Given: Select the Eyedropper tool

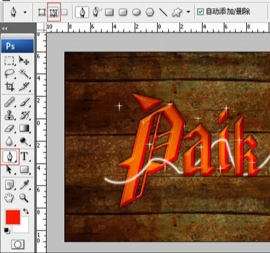Looking at the screenshot, I should (x=24, y=185).
